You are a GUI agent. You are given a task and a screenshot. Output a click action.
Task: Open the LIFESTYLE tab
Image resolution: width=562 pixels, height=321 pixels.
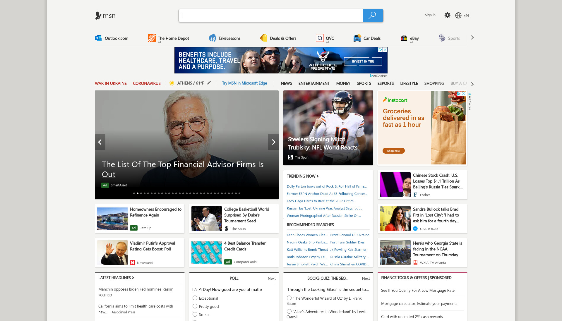pyautogui.click(x=409, y=83)
